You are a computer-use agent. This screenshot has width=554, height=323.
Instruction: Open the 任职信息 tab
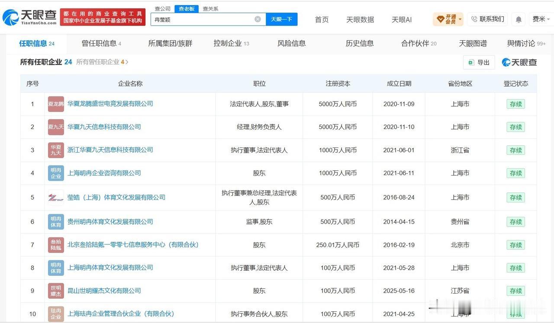point(37,43)
